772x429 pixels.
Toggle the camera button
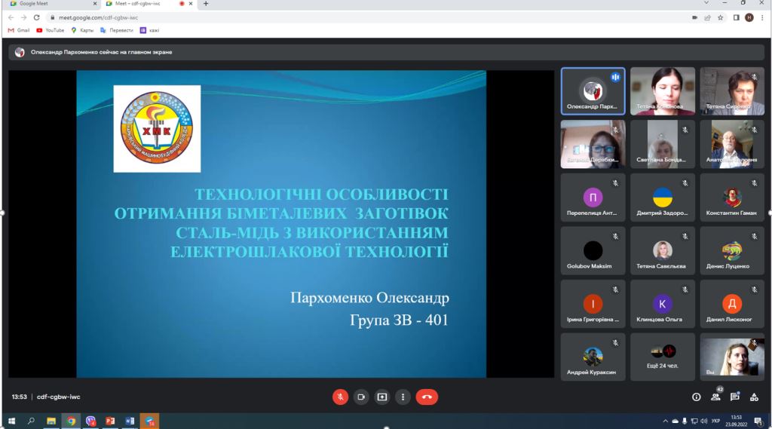(x=361, y=397)
